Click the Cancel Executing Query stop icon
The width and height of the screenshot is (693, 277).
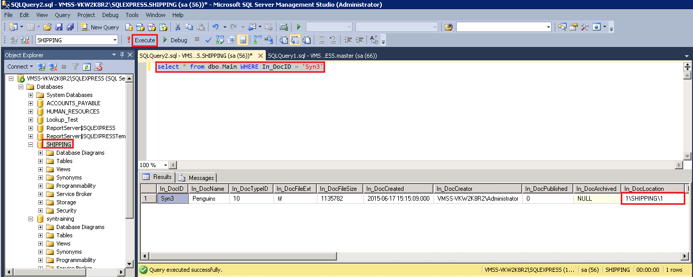pos(197,40)
